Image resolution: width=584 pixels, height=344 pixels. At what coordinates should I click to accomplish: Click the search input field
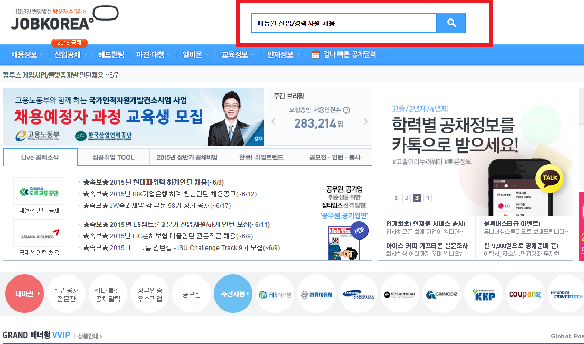click(x=344, y=23)
